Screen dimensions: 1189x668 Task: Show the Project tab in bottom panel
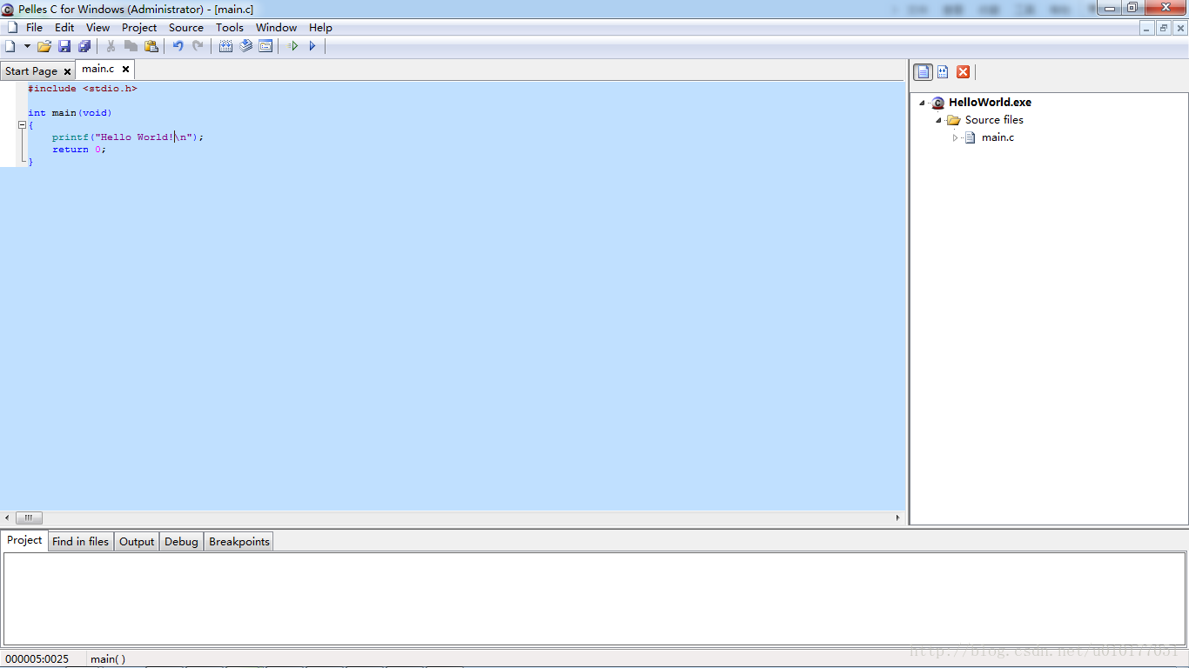coord(24,540)
